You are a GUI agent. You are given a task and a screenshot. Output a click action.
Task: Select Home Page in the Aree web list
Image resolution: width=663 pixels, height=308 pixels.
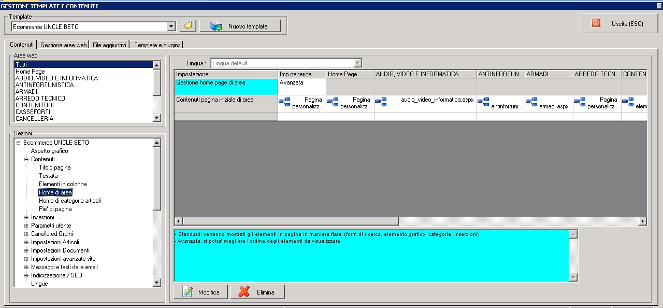tap(84, 71)
